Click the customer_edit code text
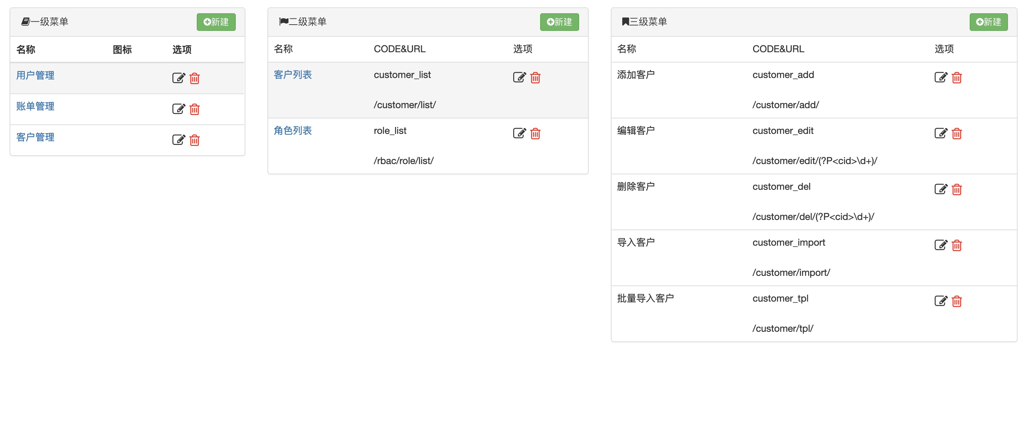The image size is (1036, 434). pos(783,131)
